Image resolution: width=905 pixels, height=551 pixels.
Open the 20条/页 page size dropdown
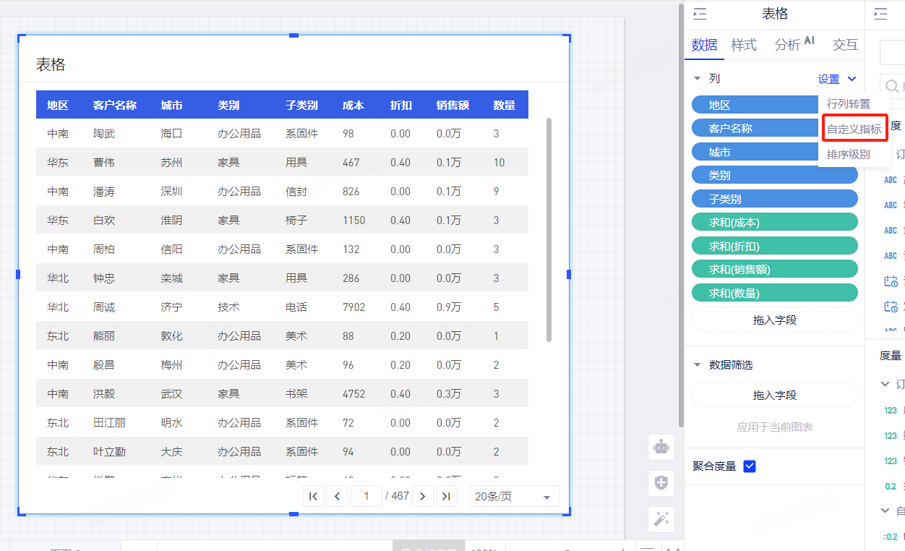(514, 497)
